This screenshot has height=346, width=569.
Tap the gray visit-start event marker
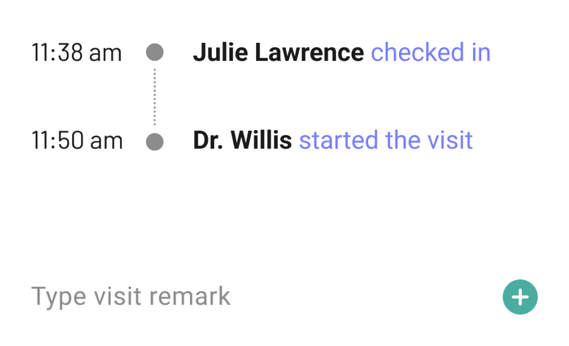[x=155, y=141]
